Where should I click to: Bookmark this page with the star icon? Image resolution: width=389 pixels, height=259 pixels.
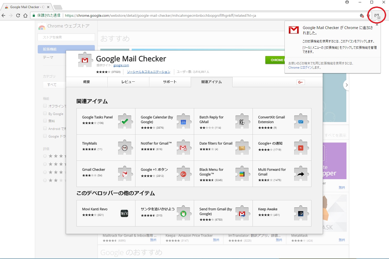point(368,16)
